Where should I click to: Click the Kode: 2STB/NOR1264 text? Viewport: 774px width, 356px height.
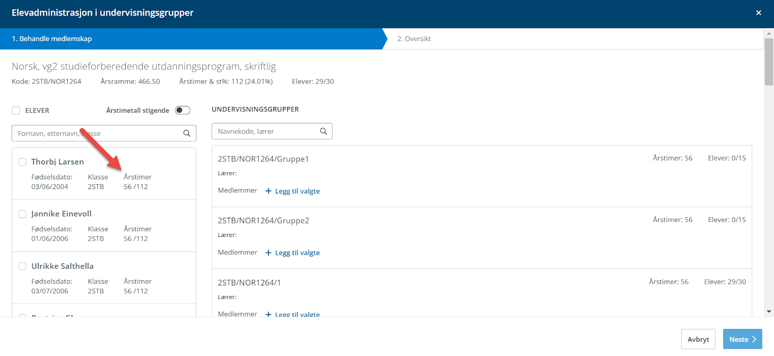(46, 81)
